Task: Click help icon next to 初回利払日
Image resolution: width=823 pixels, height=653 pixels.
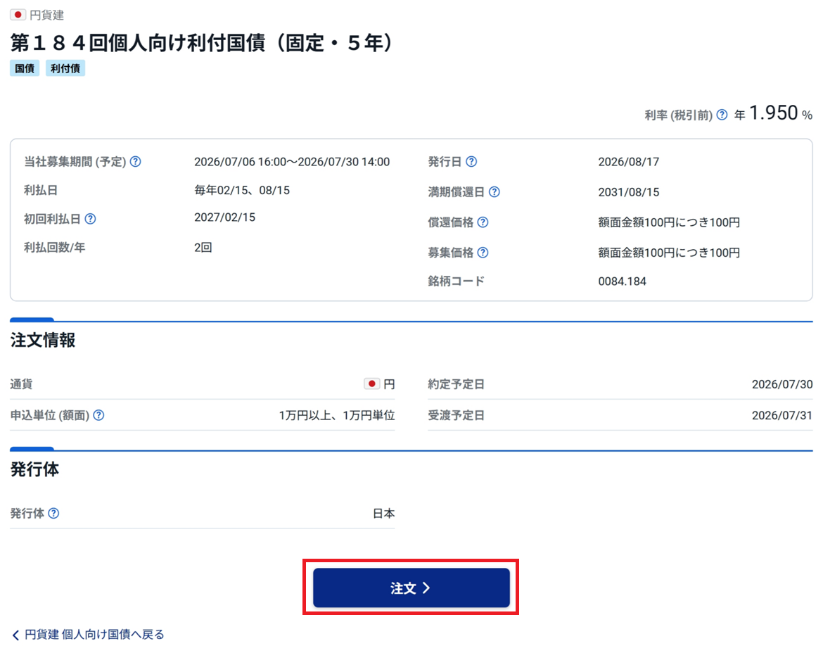Action: [90, 219]
